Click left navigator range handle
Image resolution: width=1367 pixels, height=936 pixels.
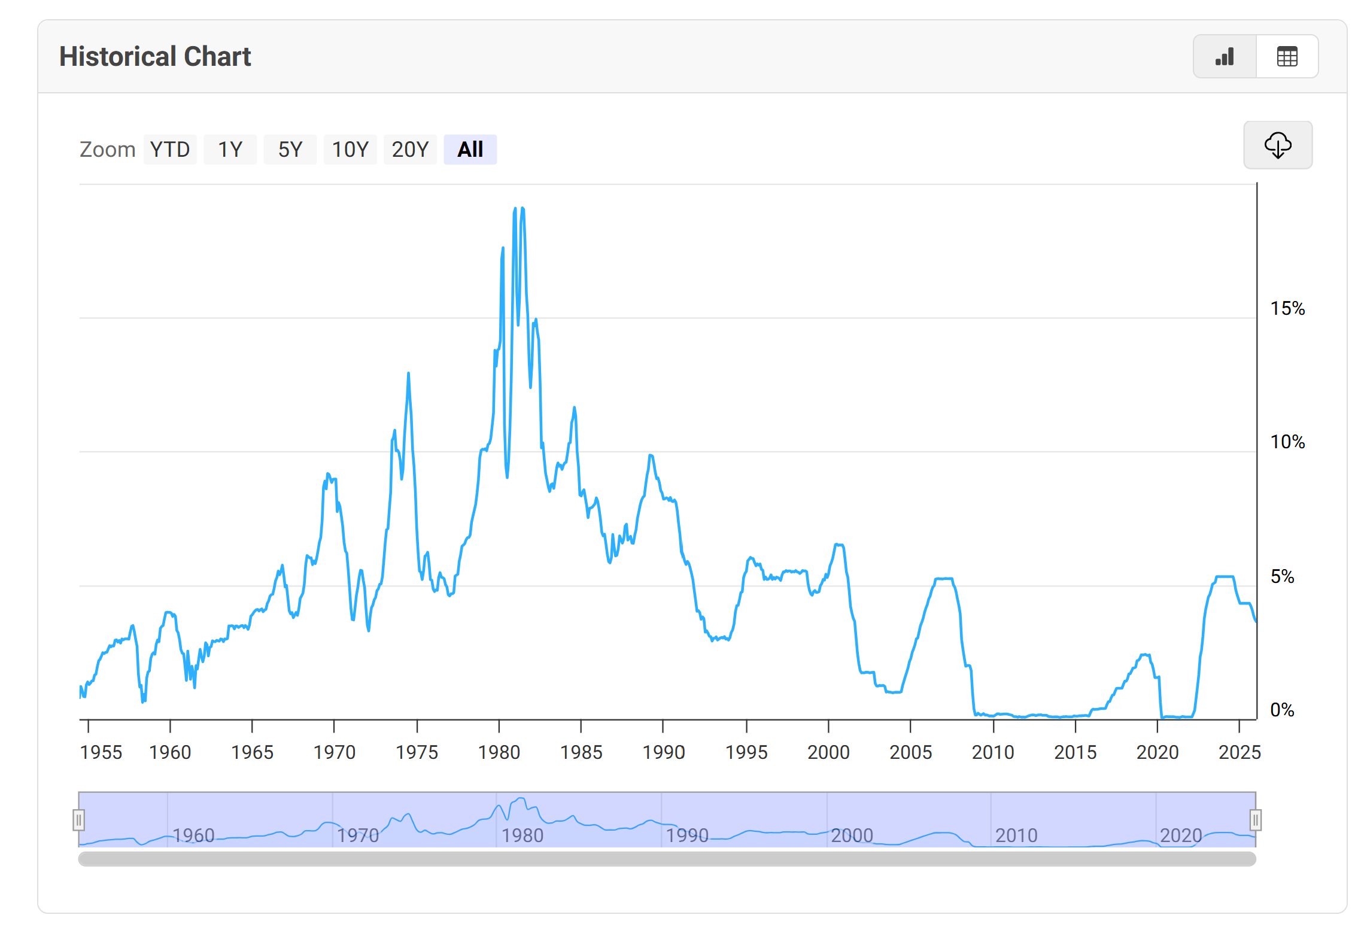coord(78,820)
